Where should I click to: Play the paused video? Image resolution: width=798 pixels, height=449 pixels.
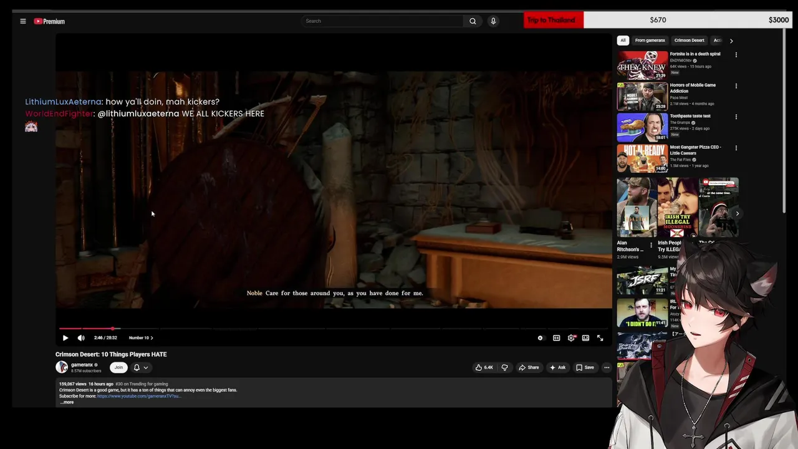pos(65,338)
